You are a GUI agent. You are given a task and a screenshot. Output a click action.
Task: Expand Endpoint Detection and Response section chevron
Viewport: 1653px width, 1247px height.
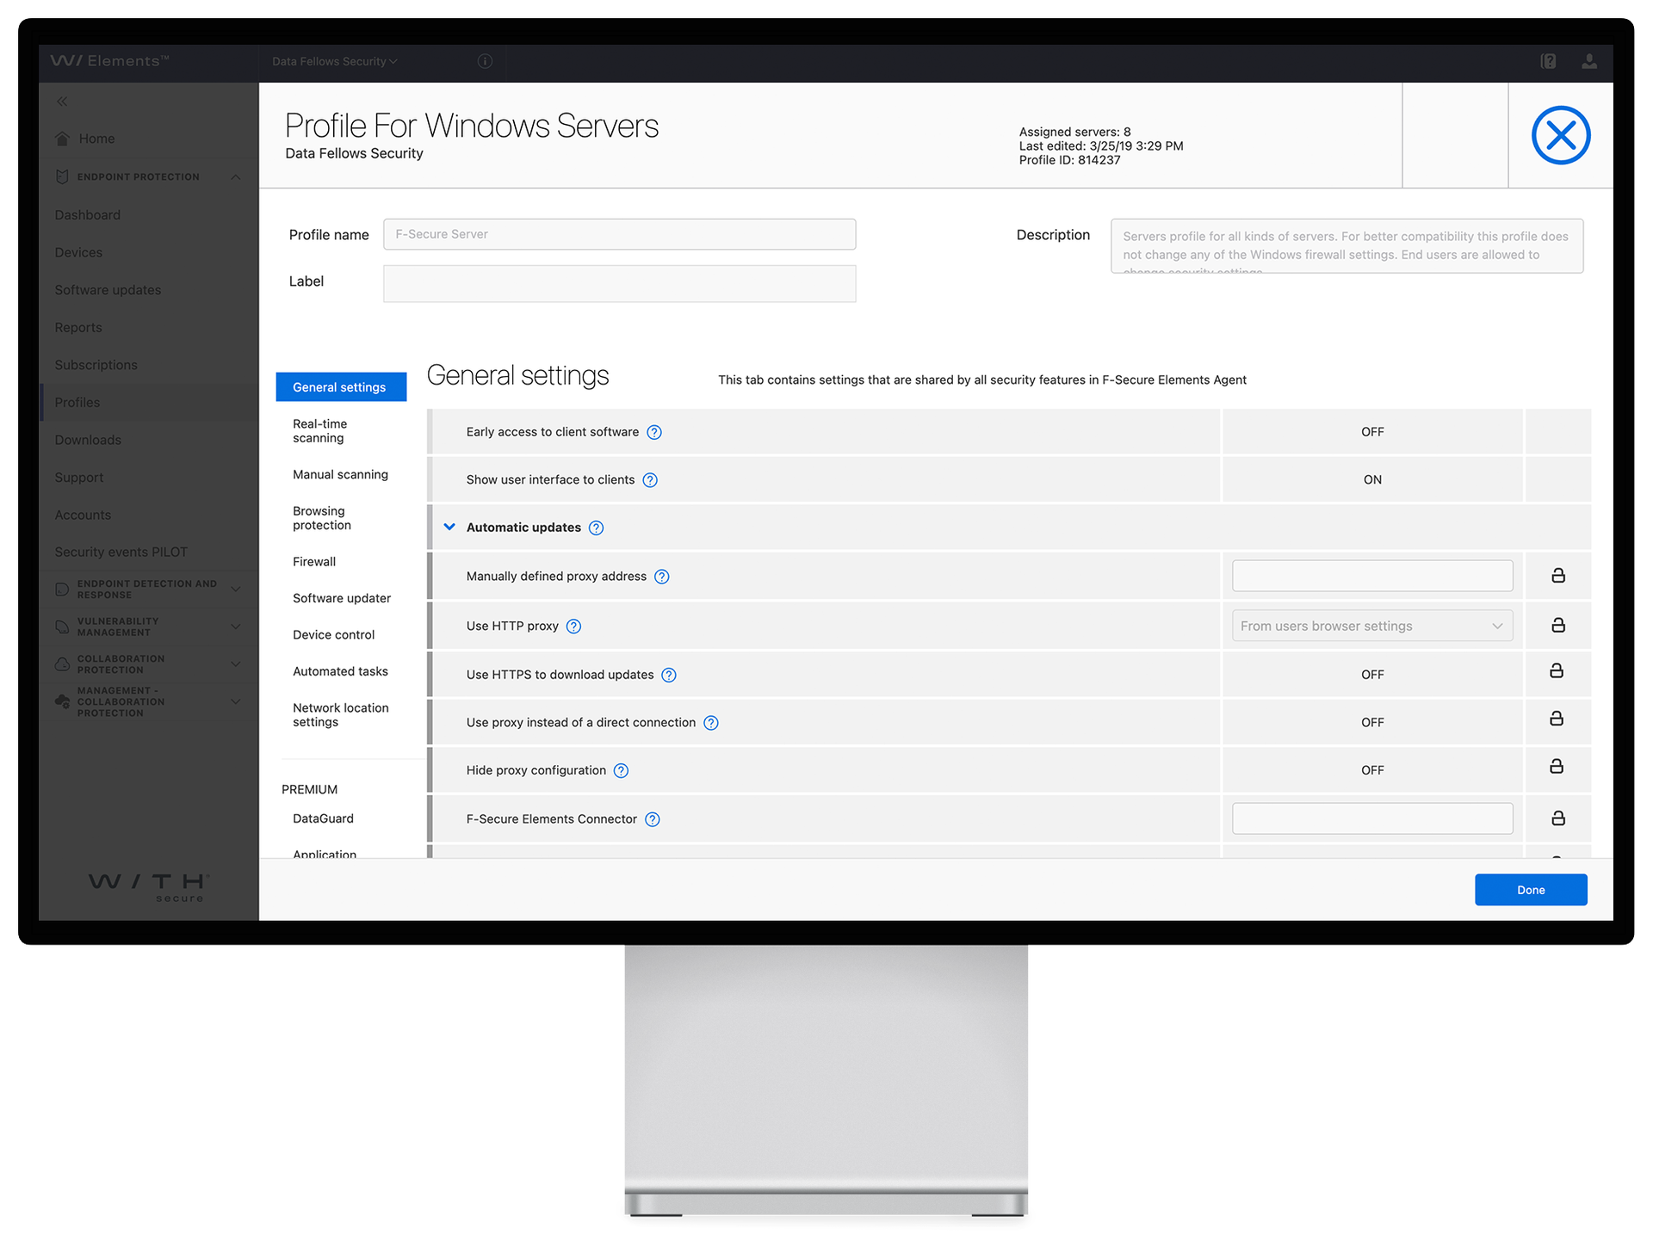[x=235, y=590]
